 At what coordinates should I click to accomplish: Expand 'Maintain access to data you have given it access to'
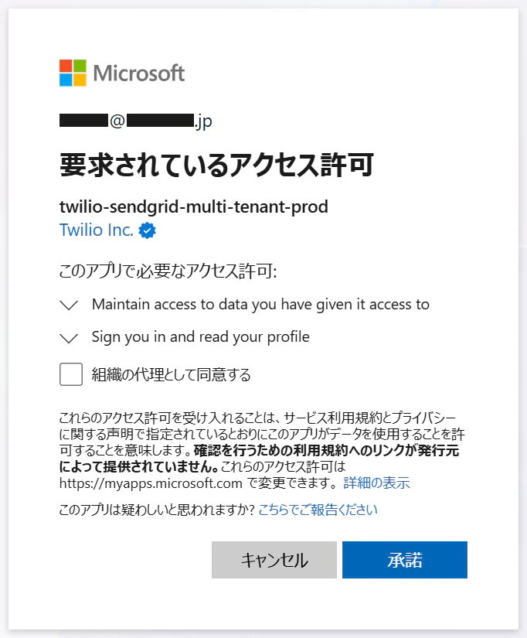[70, 304]
